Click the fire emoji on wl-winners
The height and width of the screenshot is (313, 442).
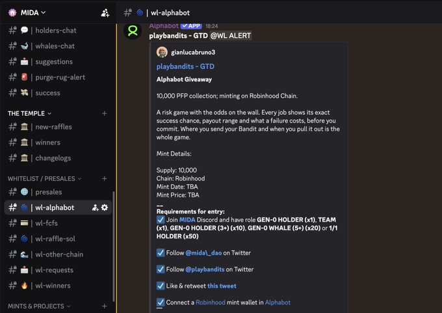[x=24, y=286]
